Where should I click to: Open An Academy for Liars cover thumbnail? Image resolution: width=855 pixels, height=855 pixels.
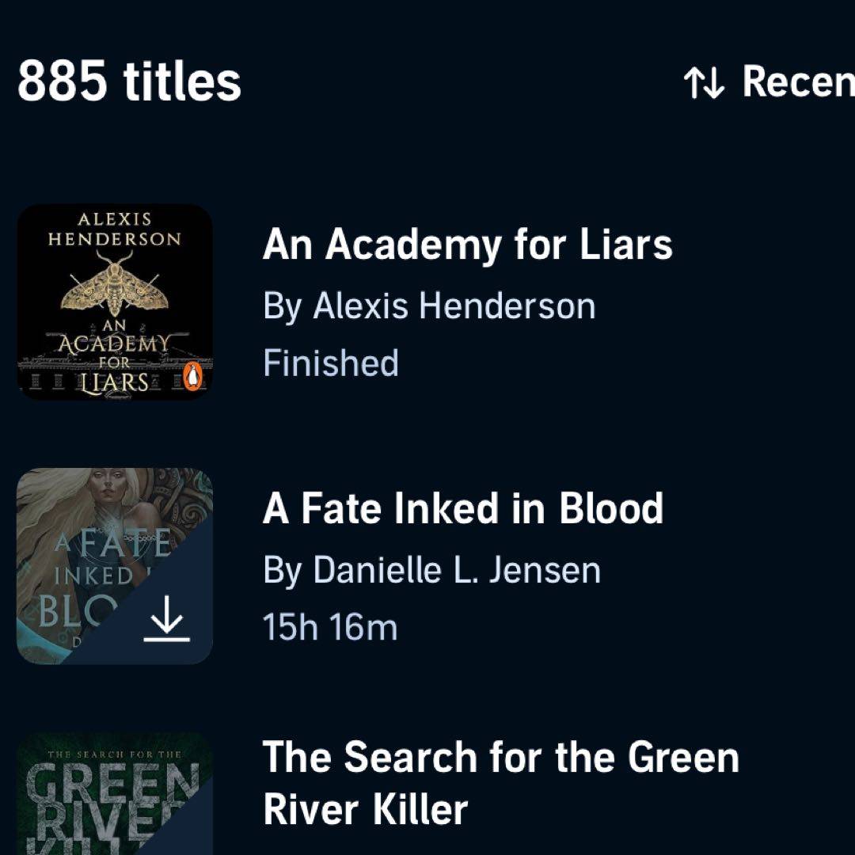pos(115,302)
